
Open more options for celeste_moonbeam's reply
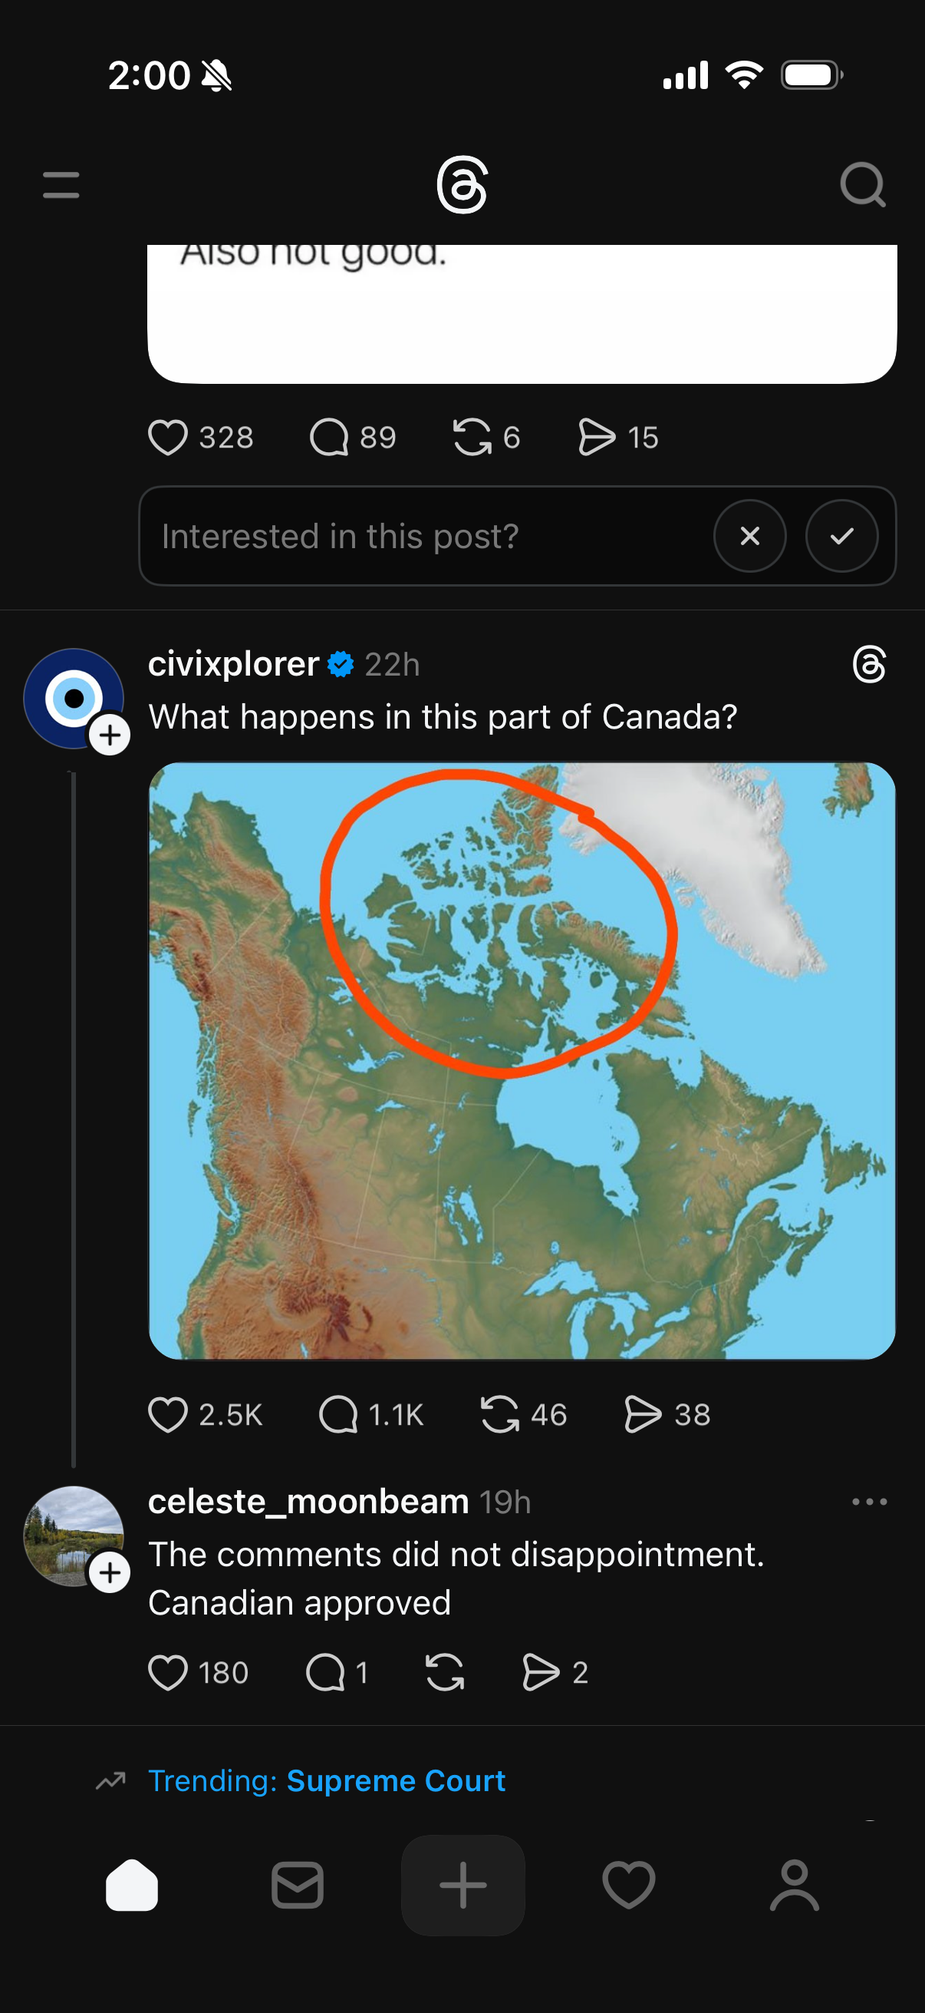pos(869,1502)
